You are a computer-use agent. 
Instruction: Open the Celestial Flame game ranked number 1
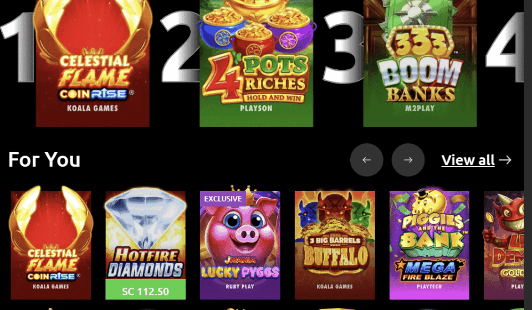point(93,63)
